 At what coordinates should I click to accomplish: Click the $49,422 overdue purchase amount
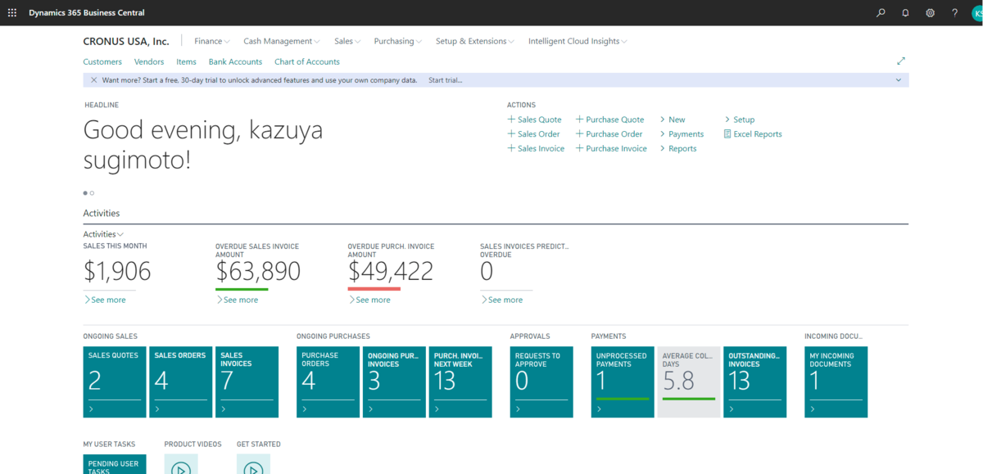click(x=391, y=271)
